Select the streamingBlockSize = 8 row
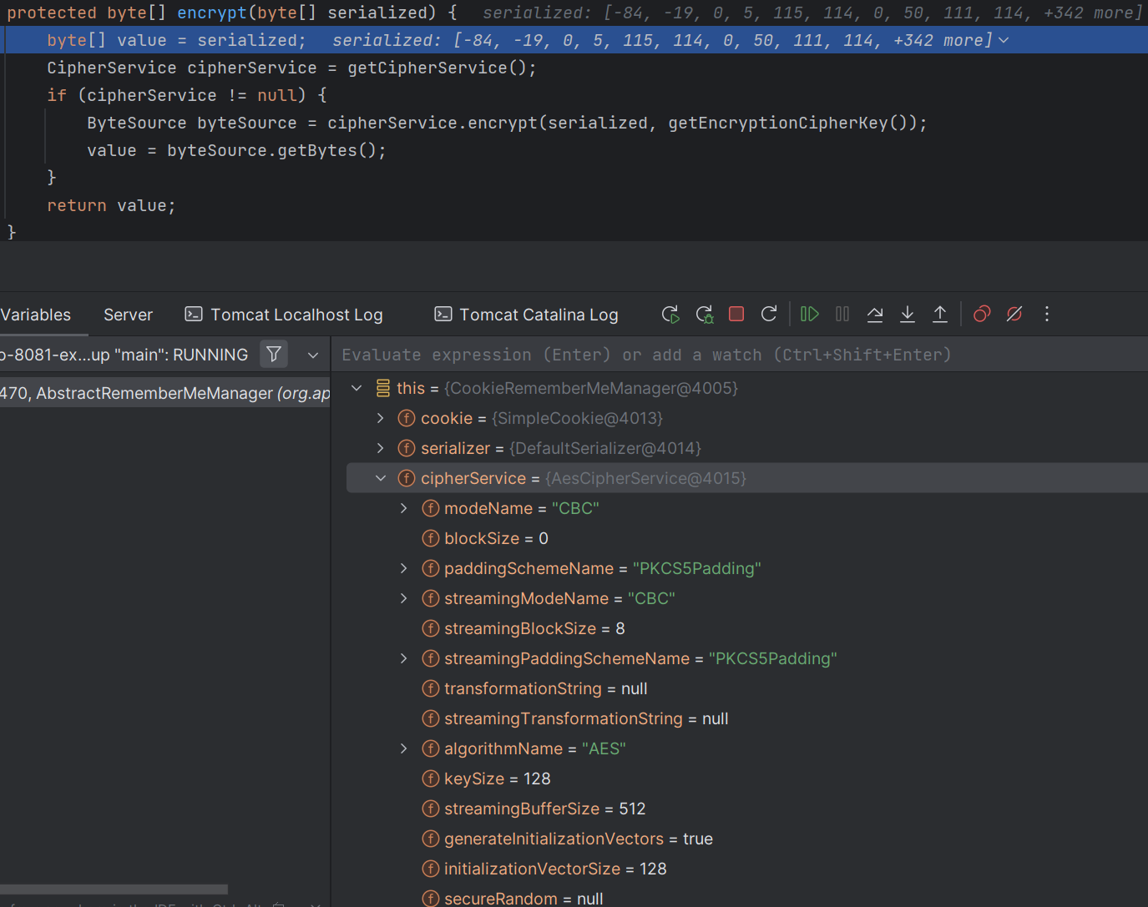 tap(747, 628)
